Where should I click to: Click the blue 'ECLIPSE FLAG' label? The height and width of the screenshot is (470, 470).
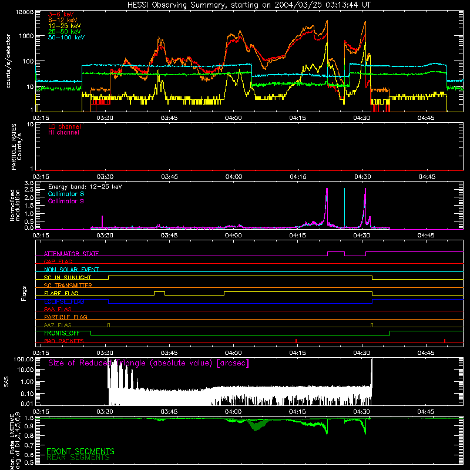click(x=64, y=301)
